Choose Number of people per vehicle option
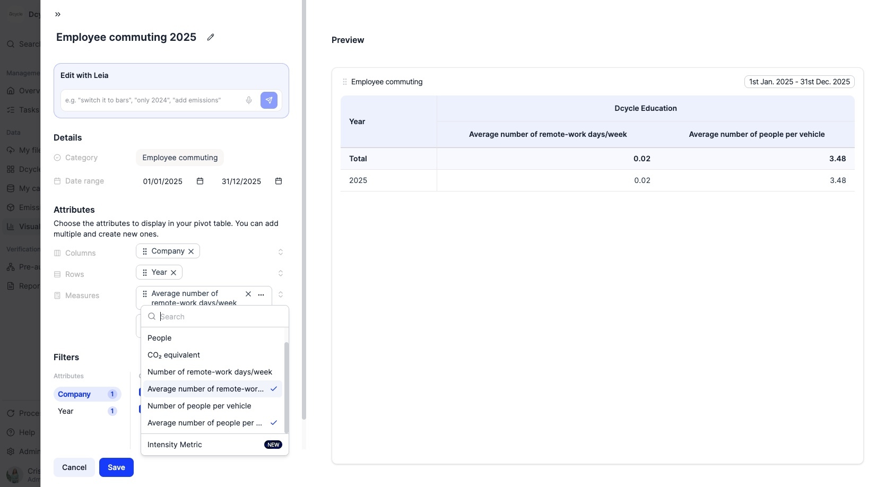This screenshot has width=885, height=487. 213,406
